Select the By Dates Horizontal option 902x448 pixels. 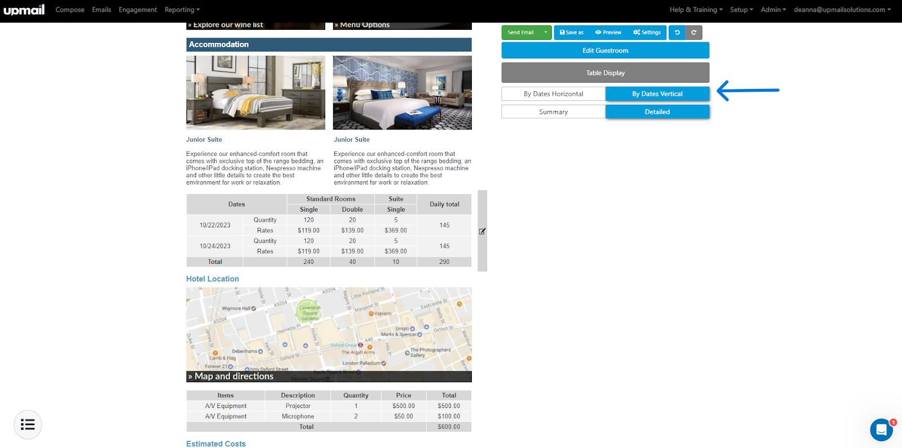554,94
